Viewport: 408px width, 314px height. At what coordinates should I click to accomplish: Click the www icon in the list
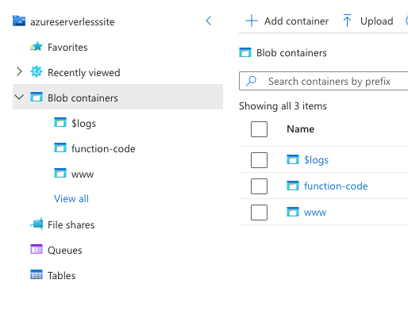point(293,212)
